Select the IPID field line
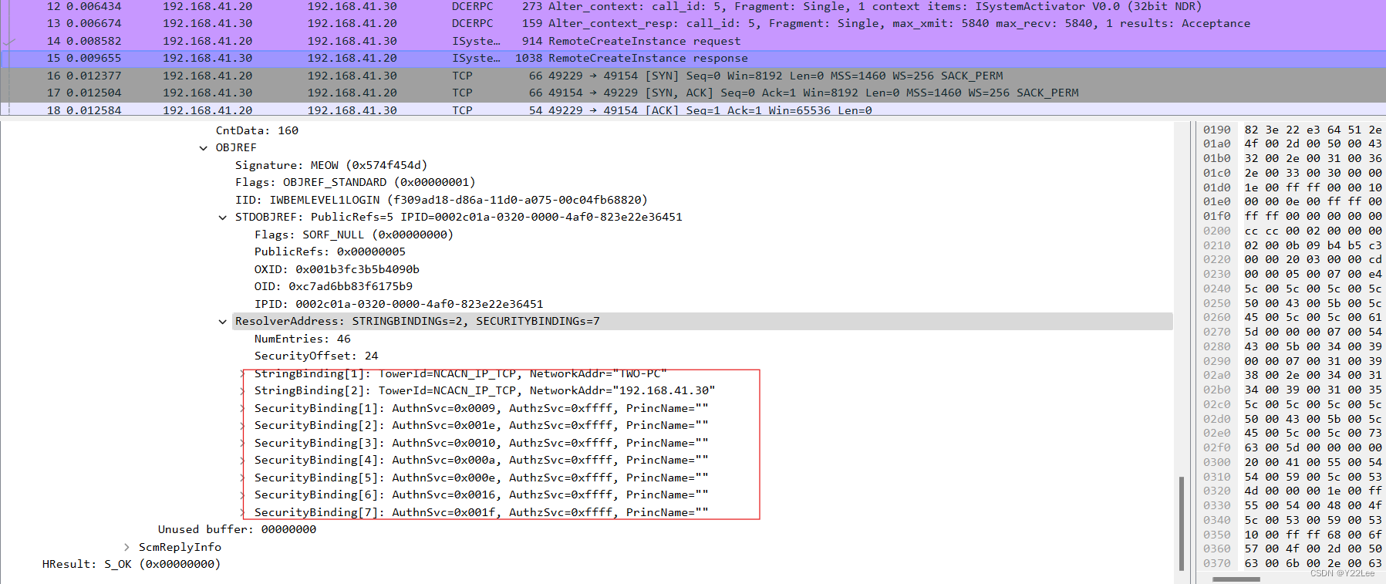The height and width of the screenshot is (584, 1386). point(399,304)
